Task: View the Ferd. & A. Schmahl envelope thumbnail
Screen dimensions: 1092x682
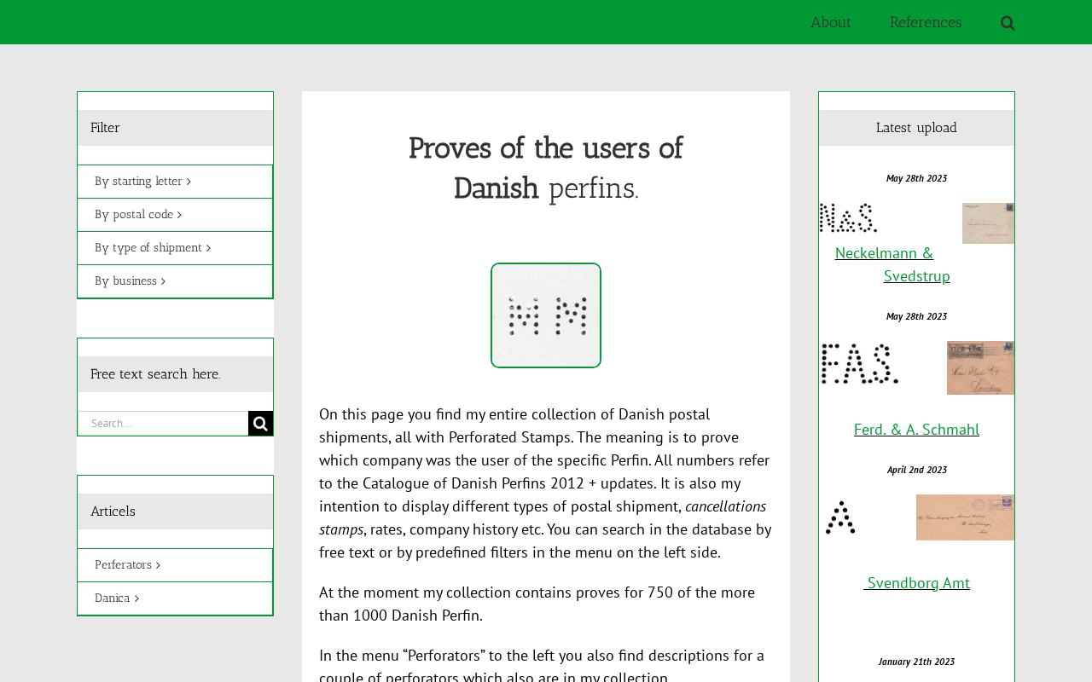Action: coord(980,367)
